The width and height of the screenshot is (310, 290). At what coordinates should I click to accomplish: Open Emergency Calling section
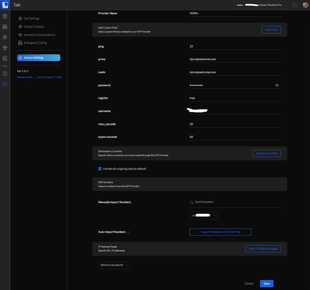35,43
